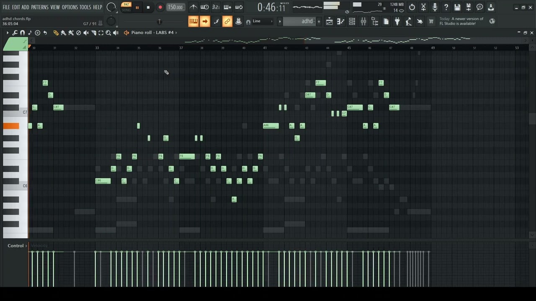Viewport: 536px width, 301px height.
Task: Open piano roll tools via the wrench icon
Action: (x=15, y=33)
